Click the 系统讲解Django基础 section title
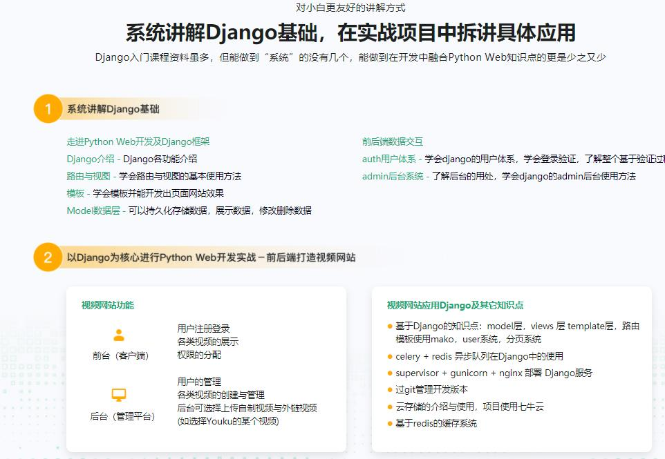665x459 pixels. click(x=113, y=109)
